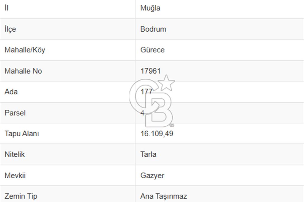Select the 16.109,49 area value
Viewport: 304px width, 202px height.
(x=157, y=134)
